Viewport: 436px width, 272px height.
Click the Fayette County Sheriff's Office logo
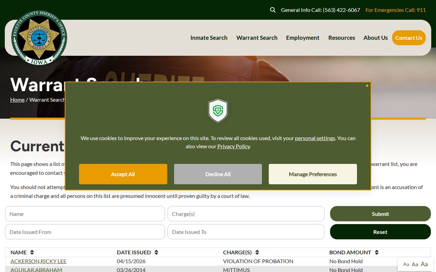pos(39,37)
